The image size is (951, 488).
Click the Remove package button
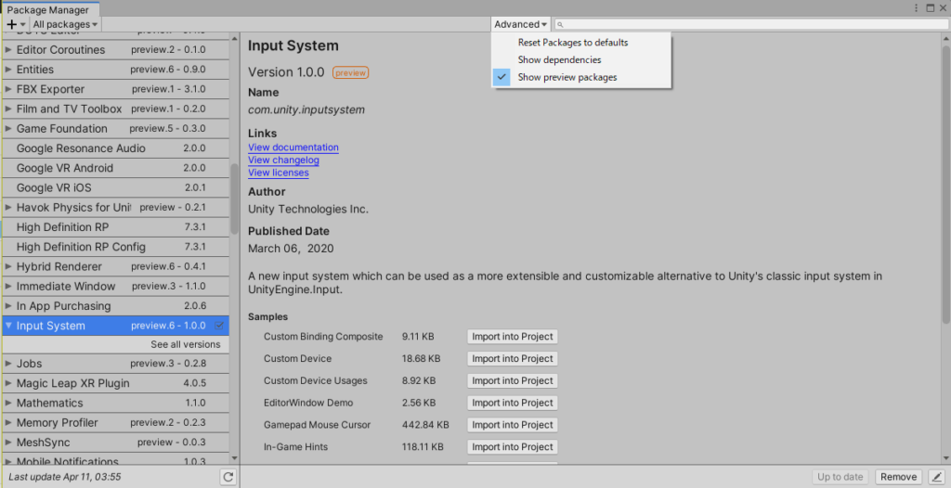pyautogui.click(x=899, y=477)
